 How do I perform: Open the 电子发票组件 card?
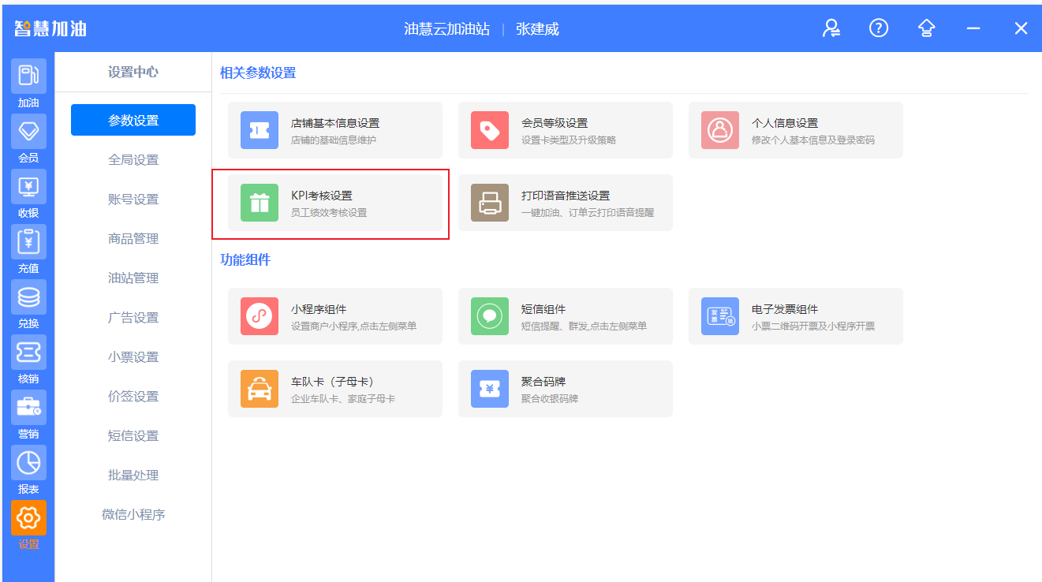point(795,316)
